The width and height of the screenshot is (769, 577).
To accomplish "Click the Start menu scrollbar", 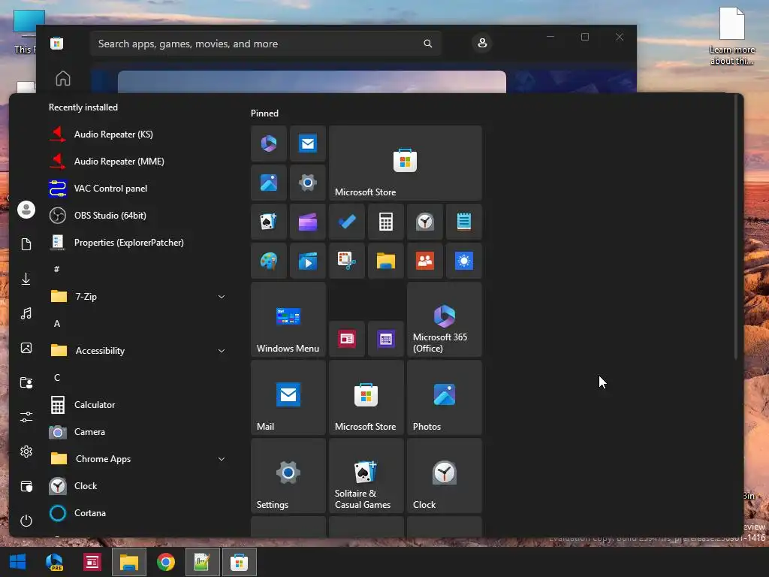I will tap(736, 227).
